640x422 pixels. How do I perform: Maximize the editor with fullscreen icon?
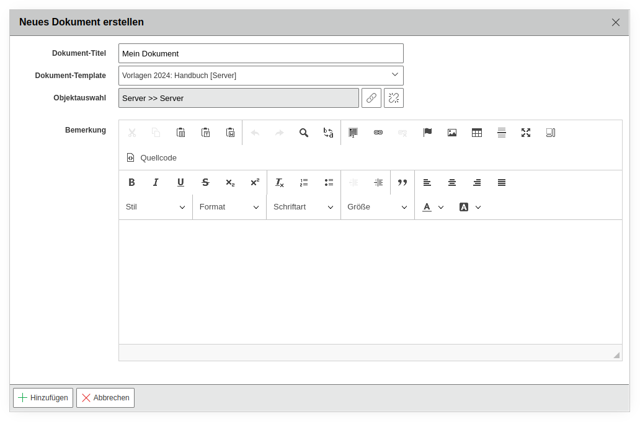(x=526, y=133)
